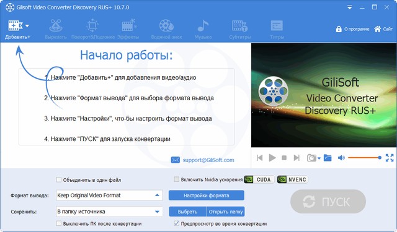397x232 pixels.
Task: Click the Добавить+ add file icon
Action: [15, 25]
